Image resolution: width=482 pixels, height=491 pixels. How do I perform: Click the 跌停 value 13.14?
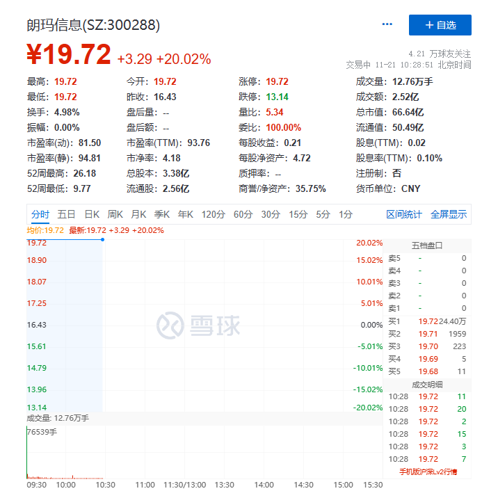(278, 97)
